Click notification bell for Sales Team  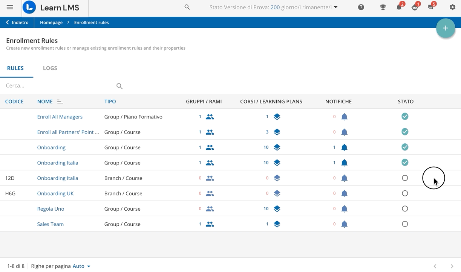344,224
